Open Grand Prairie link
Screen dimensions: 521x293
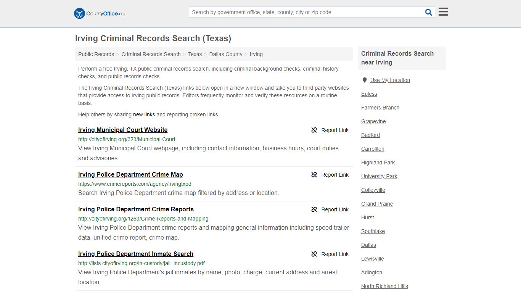(377, 204)
